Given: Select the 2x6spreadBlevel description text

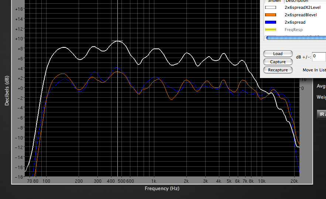Looking at the screenshot, I should point(301,15).
